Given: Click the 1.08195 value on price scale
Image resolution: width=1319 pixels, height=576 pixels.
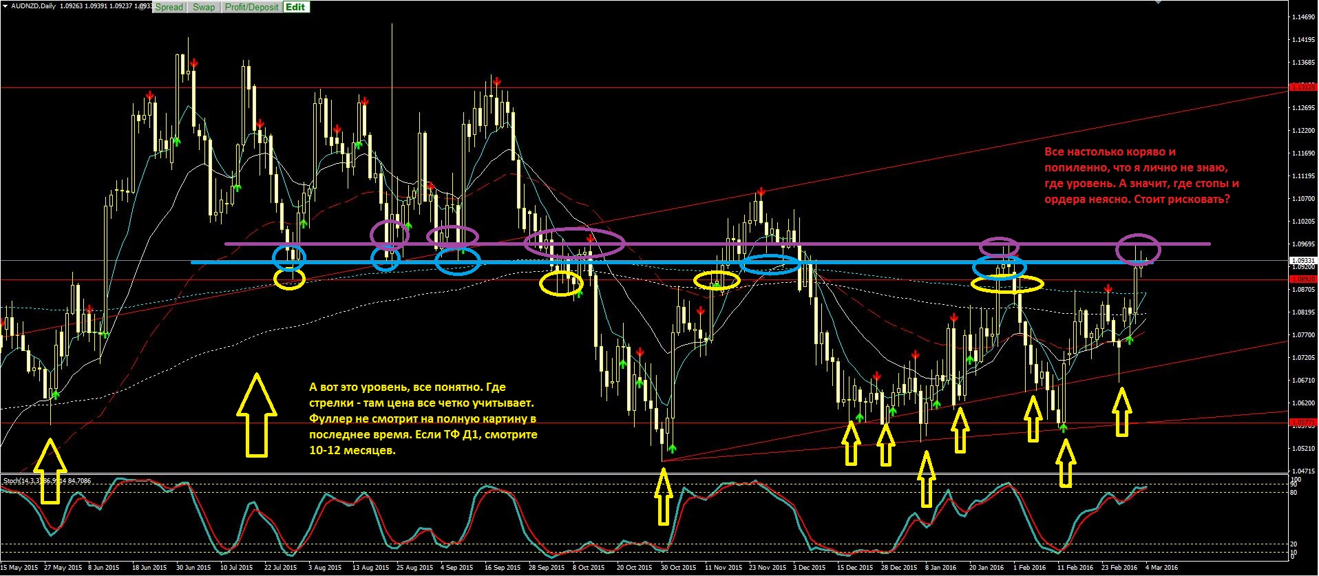Looking at the screenshot, I should tap(1304, 312).
